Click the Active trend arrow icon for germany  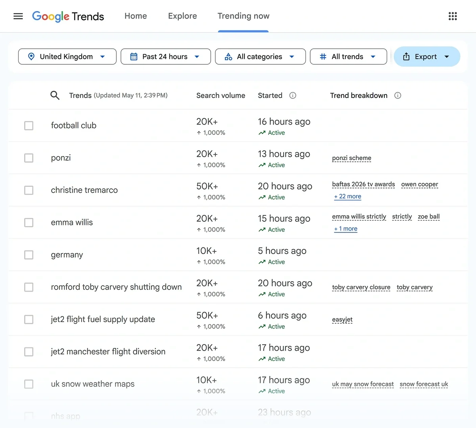pyautogui.click(x=262, y=262)
